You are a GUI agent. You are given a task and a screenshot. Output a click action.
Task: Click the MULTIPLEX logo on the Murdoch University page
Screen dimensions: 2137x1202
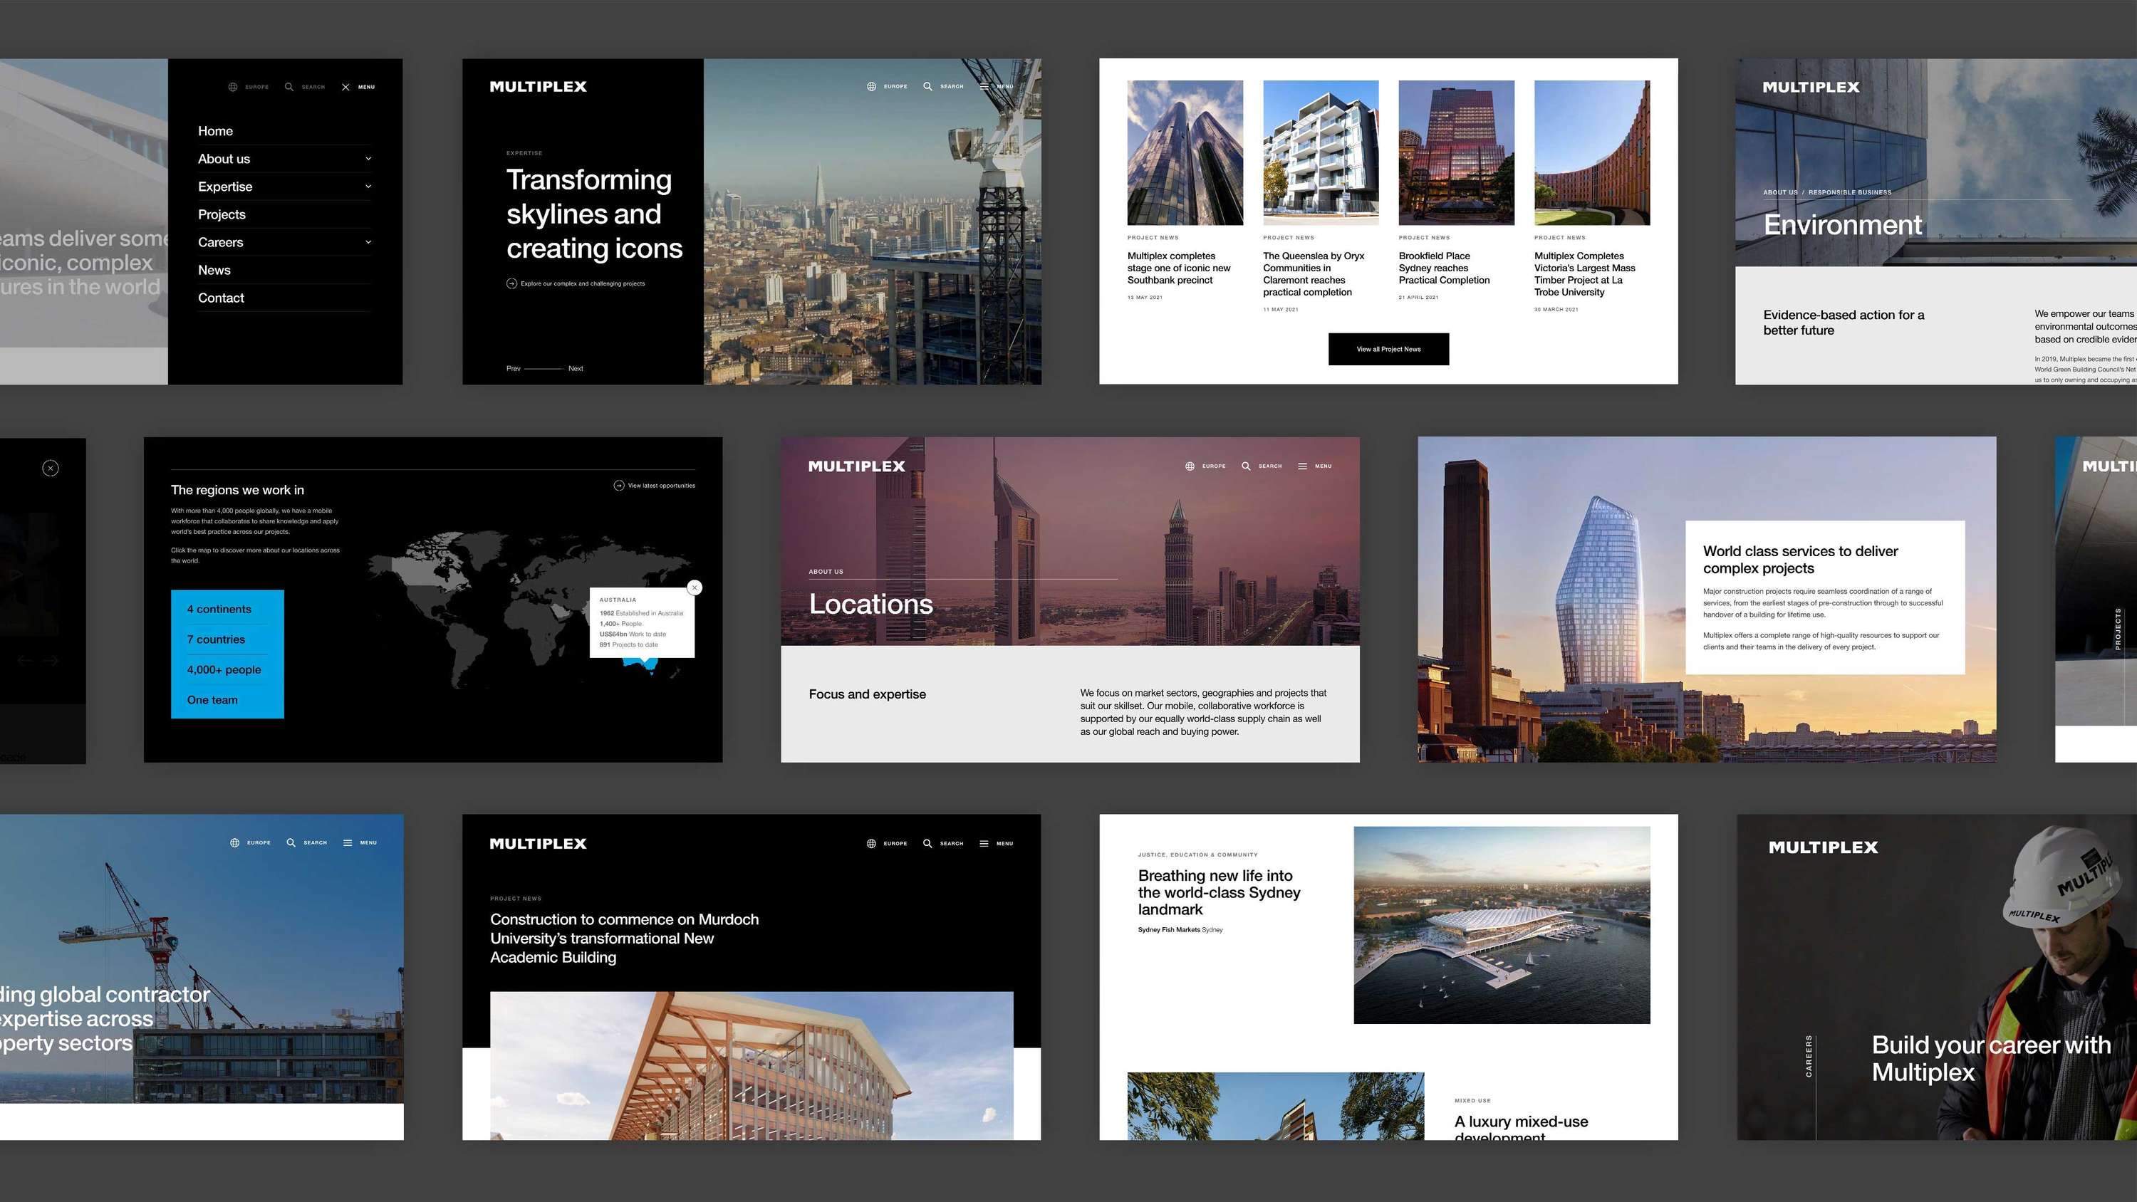pyautogui.click(x=538, y=844)
